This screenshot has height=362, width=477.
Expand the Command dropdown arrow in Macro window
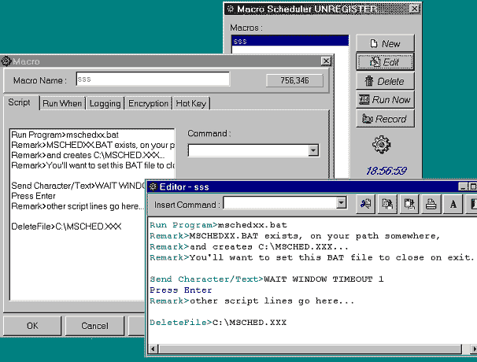pos(313,150)
